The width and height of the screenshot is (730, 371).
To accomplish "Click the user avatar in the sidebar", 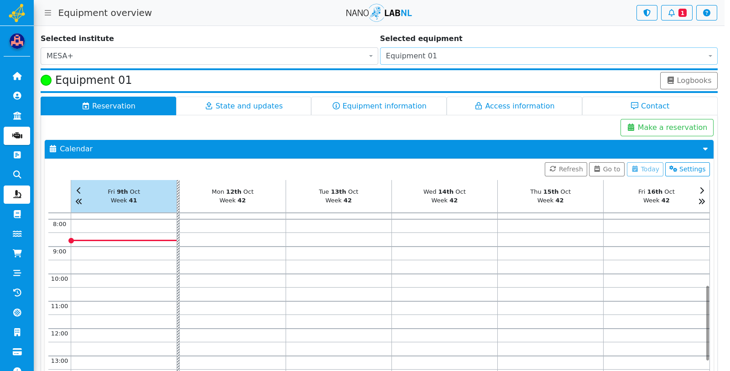I will (x=17, y=41).
